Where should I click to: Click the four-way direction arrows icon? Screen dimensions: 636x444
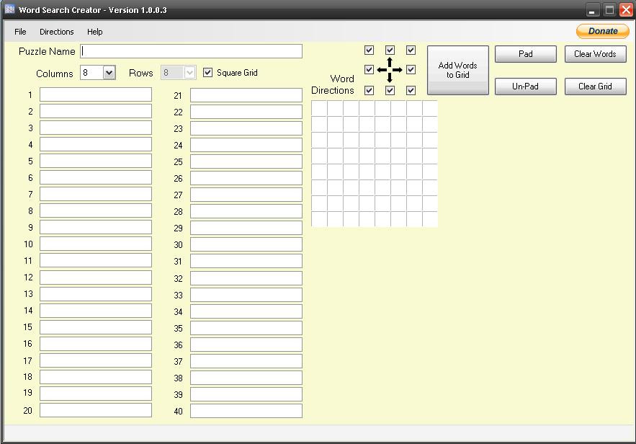[x=390, y=70]
